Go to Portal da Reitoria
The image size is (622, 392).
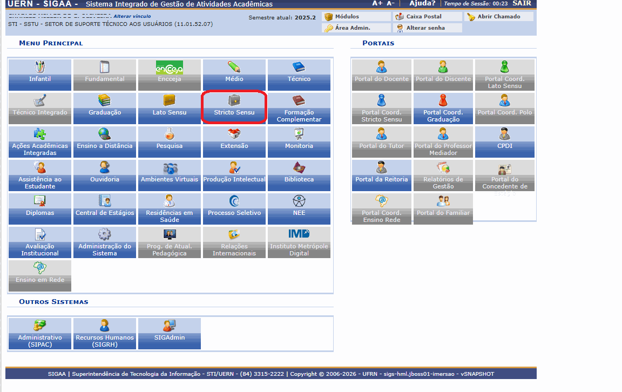coord(381,174)
